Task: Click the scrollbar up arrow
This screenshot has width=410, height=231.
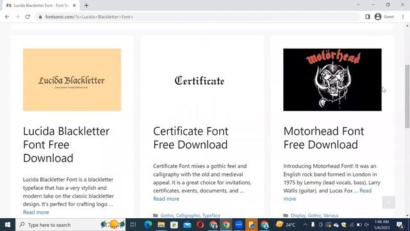Action: (x=407, y=26)
